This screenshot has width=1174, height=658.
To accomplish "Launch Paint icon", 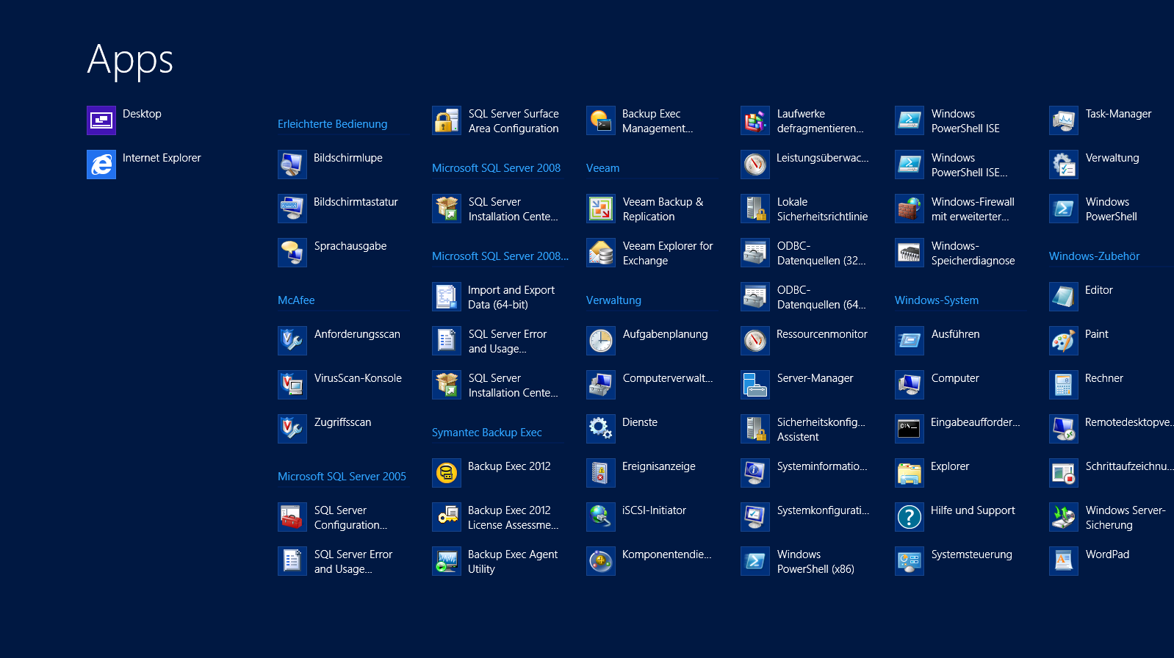I will tap(1064, 341).
